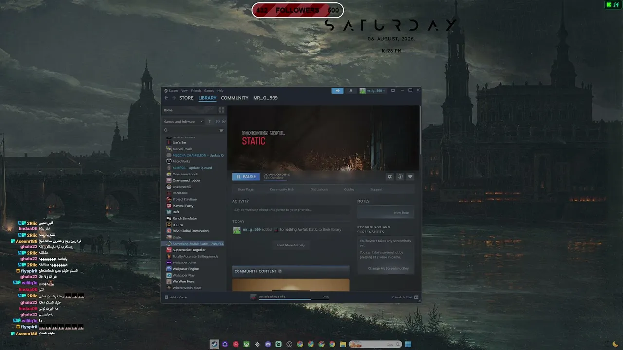Toggle sort by recent activity clock
This screenshot has width=623, height=350.
(218, 121)
